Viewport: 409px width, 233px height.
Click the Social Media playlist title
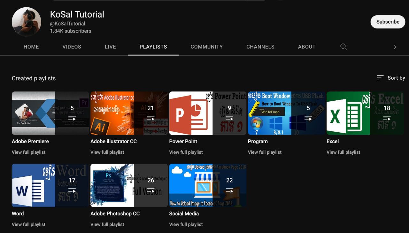click(184, 214)
